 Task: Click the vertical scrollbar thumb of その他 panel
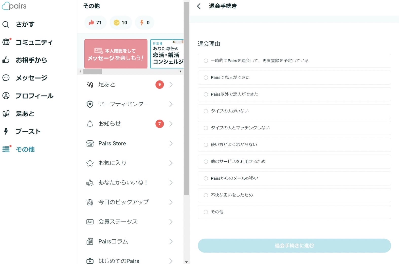click(x=187, y=98)
